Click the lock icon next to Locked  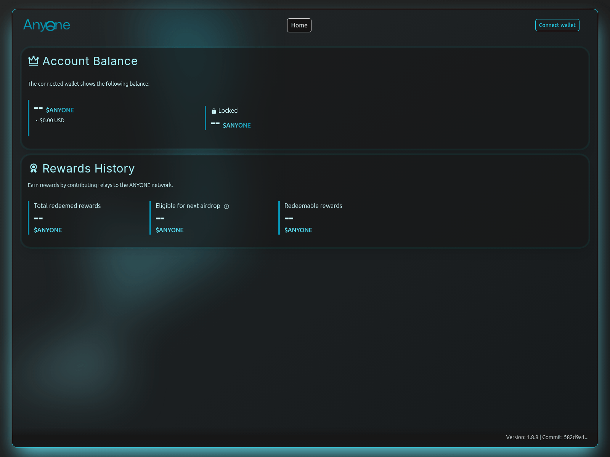214,111
